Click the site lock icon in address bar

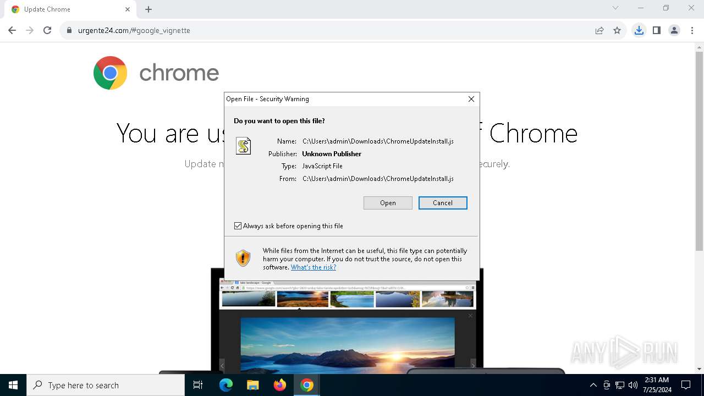[x=69, y=30]
